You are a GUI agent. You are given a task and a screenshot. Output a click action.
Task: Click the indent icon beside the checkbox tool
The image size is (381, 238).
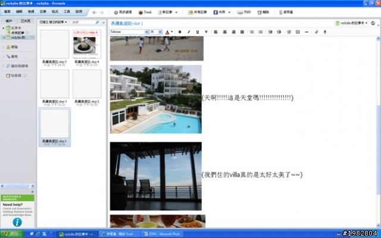(279, 32)
